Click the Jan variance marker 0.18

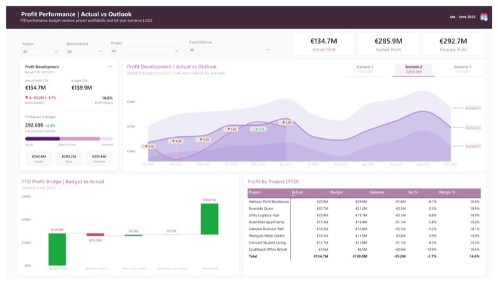[x=148, y=146]
